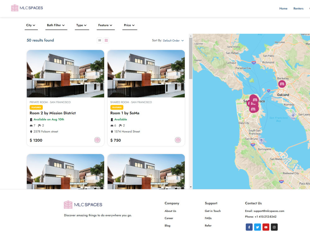Click support@mlcspaces.com email address

pyautogui.click(x=269, y=211)
